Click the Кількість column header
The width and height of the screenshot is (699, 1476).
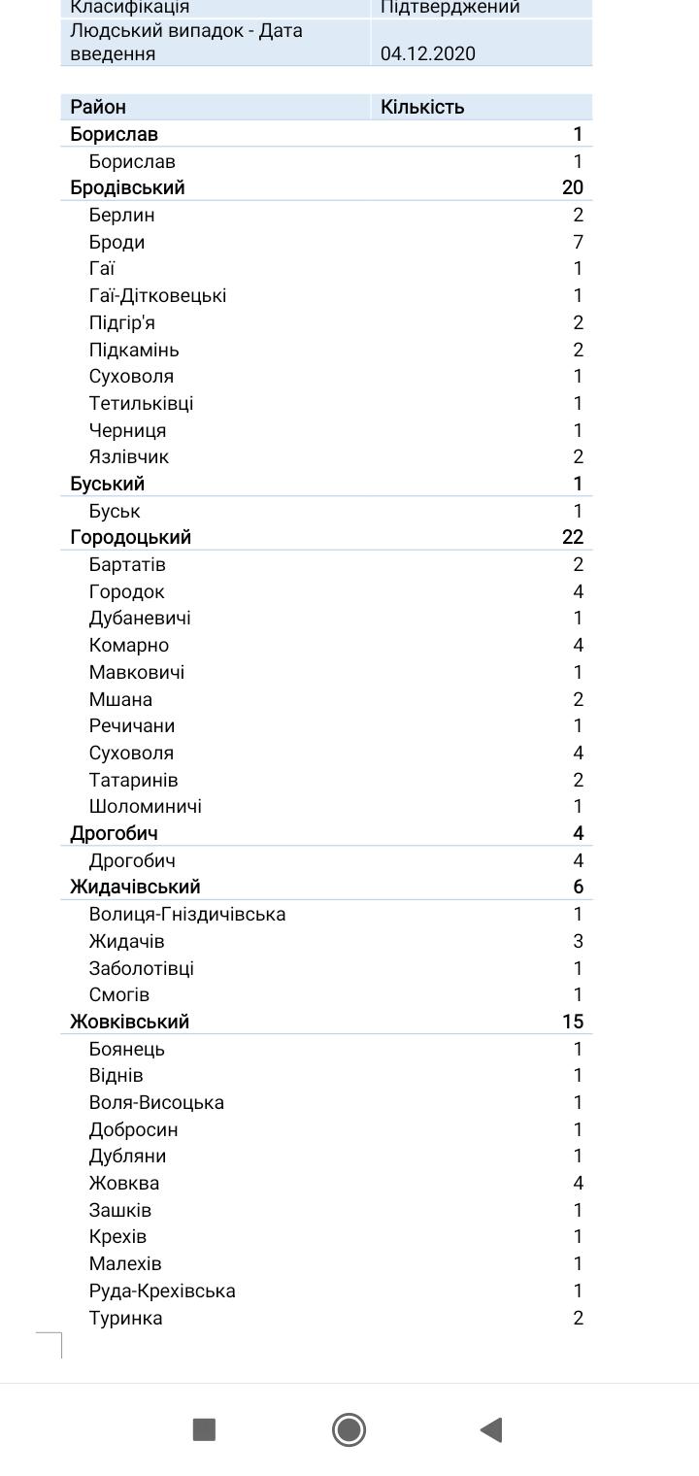point(422,107)
